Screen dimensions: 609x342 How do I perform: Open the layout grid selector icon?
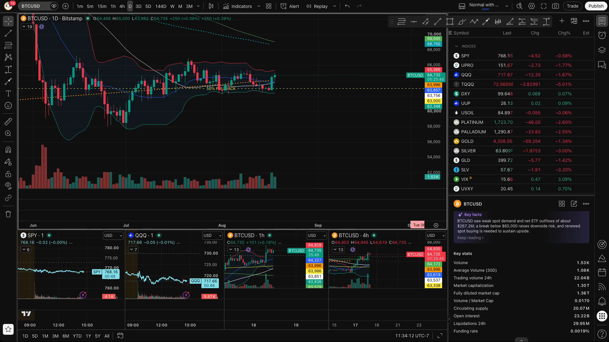(x=269, y=6)
